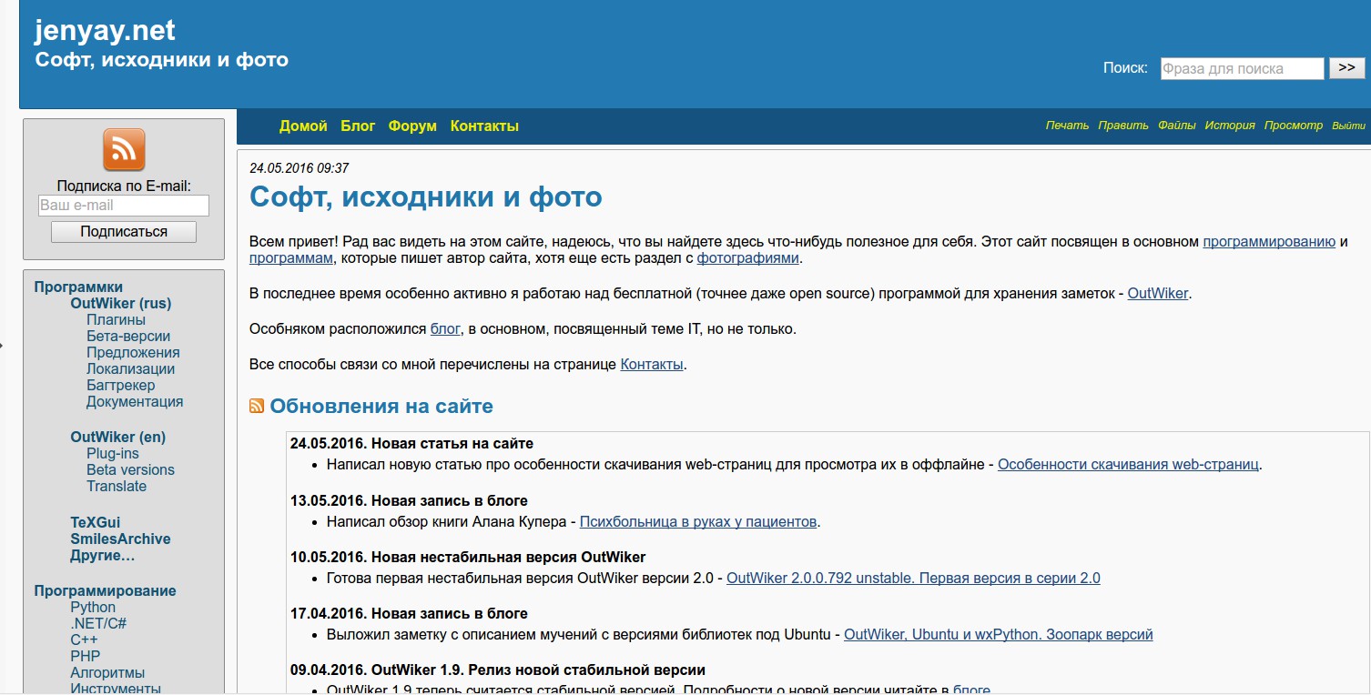Open Бета-версии in the sidebar
This screenshot has width=1371, height=695.
[128, 337]
